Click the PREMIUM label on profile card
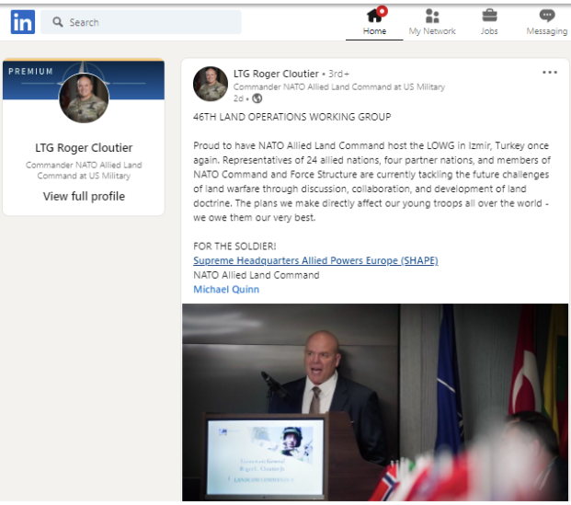 (31, 72)
